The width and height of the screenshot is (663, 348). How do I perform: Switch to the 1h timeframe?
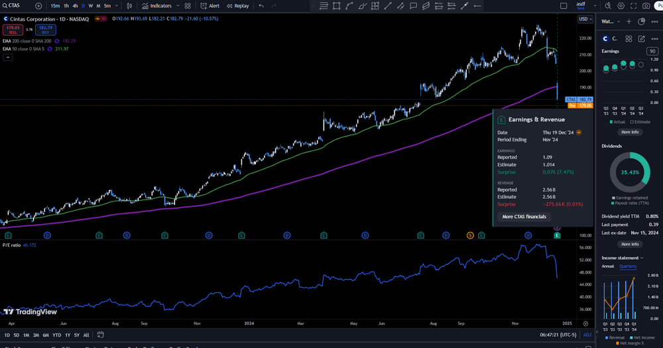point(66,6)
